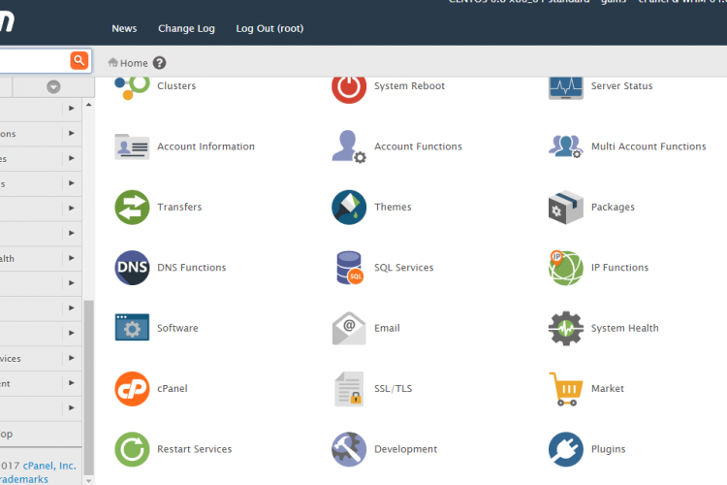The width and height of the screenshot is (727, 485).
Task: Click the Server Status text label
Action: coord(621,86)
